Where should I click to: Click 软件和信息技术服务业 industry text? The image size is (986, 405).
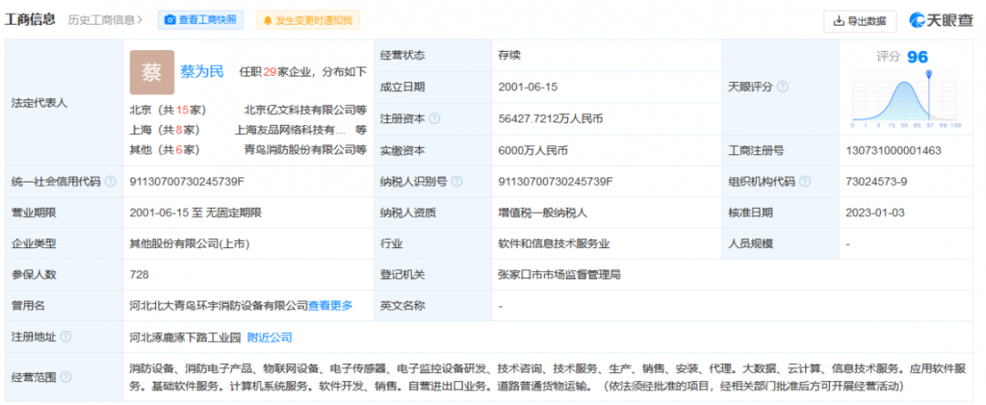[554, 244]
